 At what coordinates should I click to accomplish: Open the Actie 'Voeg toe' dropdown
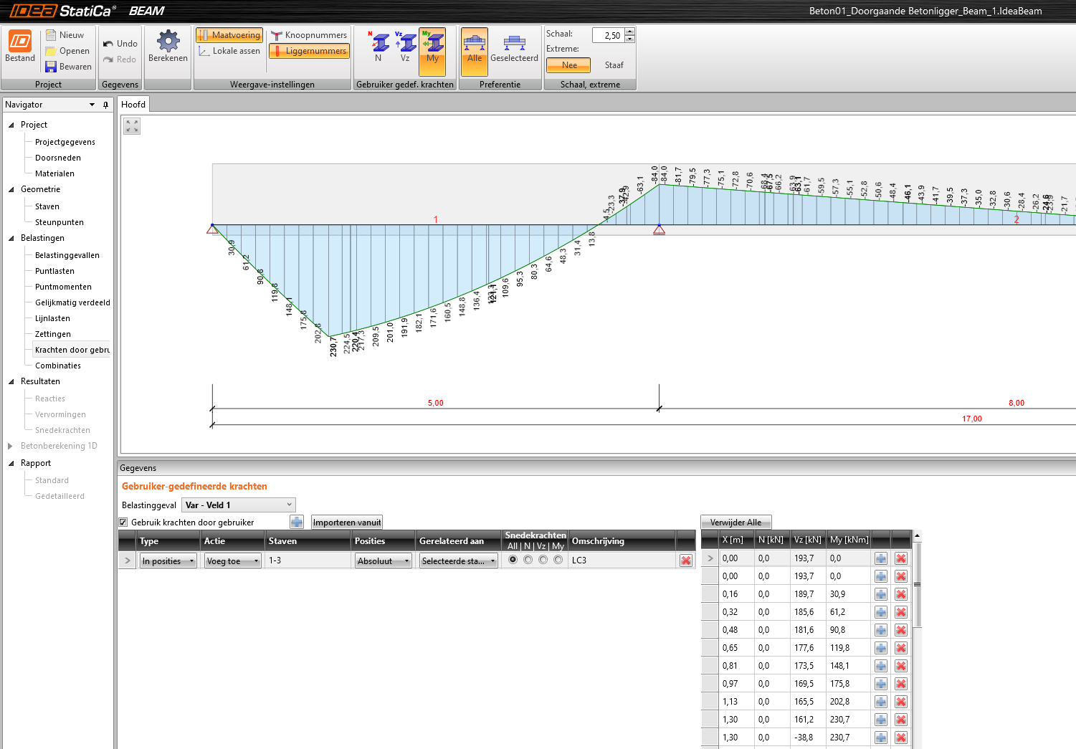pos(232,561)
